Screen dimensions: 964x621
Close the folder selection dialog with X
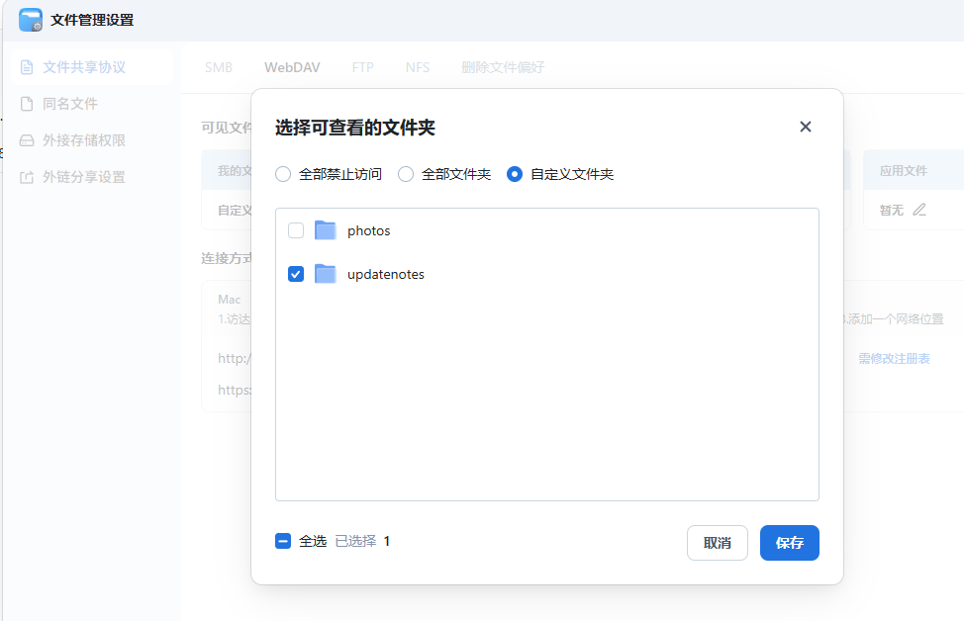(805, 127)
